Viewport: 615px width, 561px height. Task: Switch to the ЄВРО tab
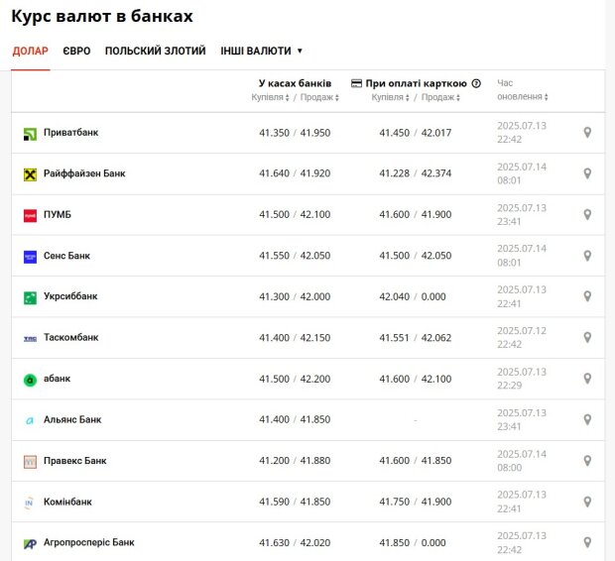pyautogui.click(x=77, y=51)
